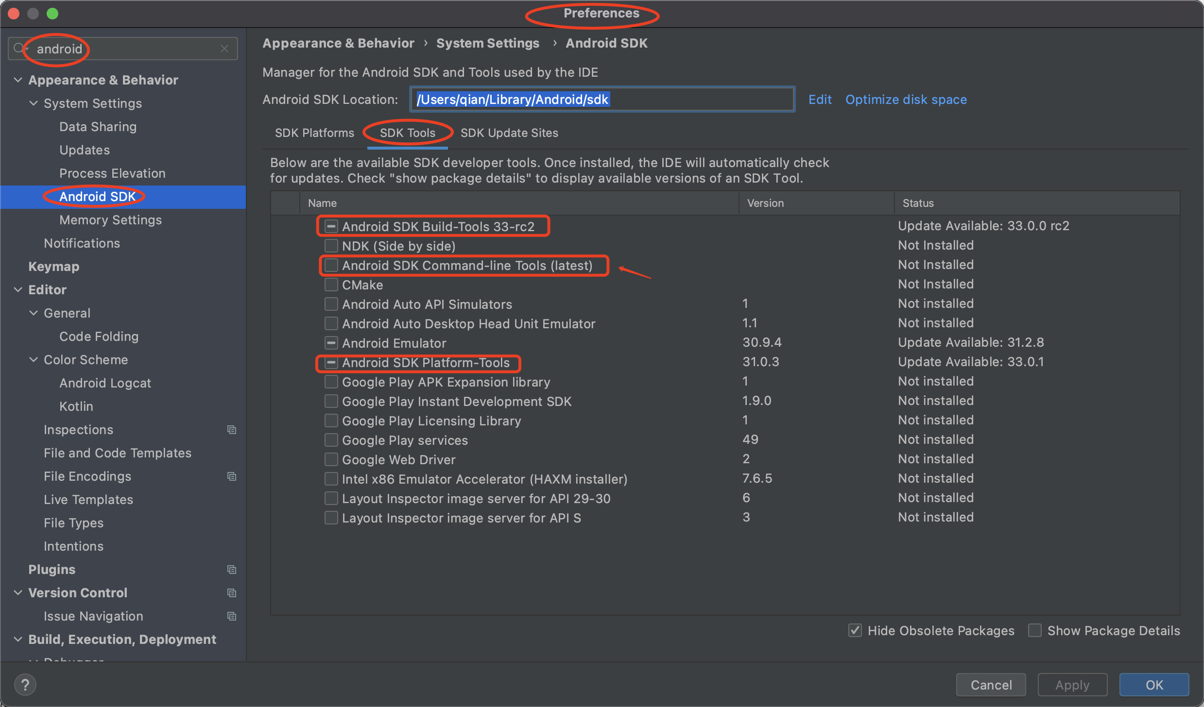Viewport: 1204px width, 707px height.
Task: Open File and Code Templates
Action: point(118,453)
